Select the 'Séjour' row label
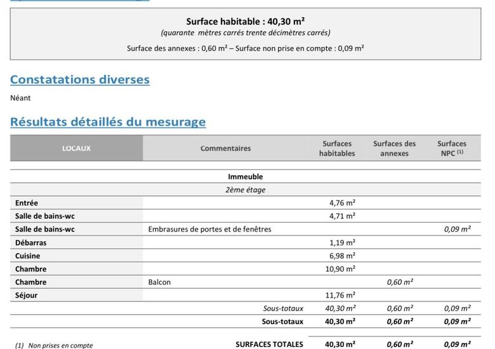The width and height of the screenshot is (495, 349). pyautogui.click(x=27, y=295)
